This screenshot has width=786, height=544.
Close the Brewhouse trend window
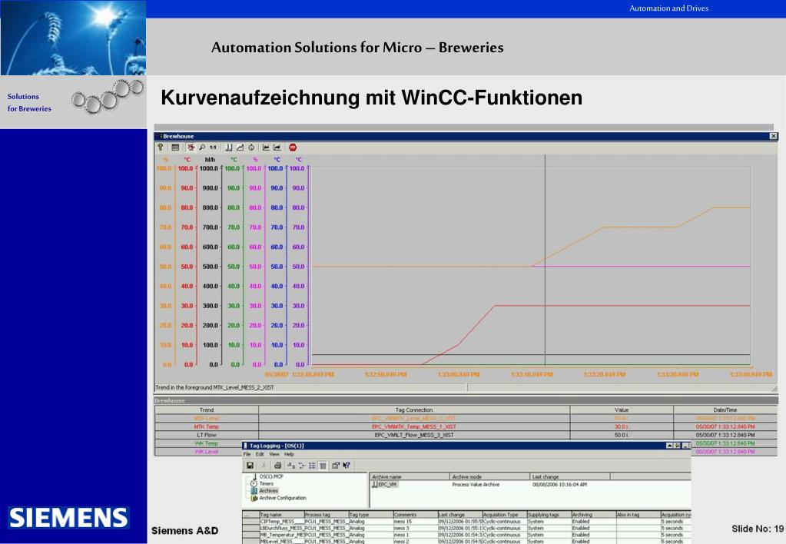774,136
